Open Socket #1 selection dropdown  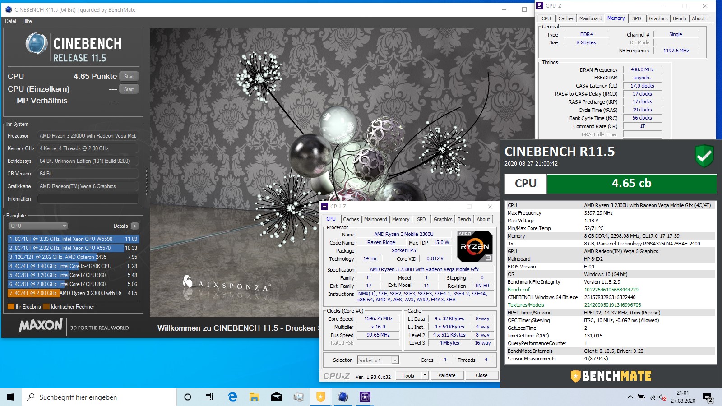coord(378,360)
